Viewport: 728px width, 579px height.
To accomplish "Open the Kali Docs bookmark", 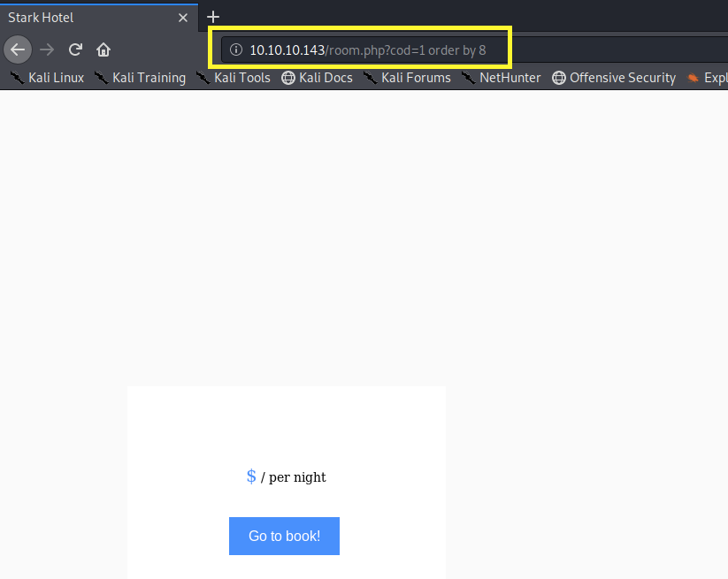I will [x=317, y=78].
